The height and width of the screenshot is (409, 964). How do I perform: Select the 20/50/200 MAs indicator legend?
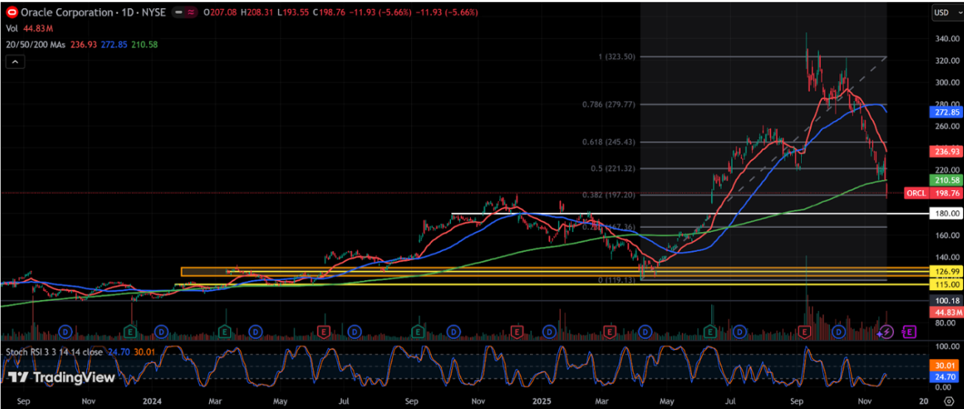coord(34,45)
